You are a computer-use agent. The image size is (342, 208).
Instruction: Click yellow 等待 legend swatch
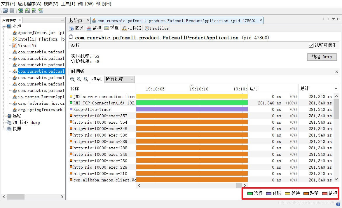(287, 193)
